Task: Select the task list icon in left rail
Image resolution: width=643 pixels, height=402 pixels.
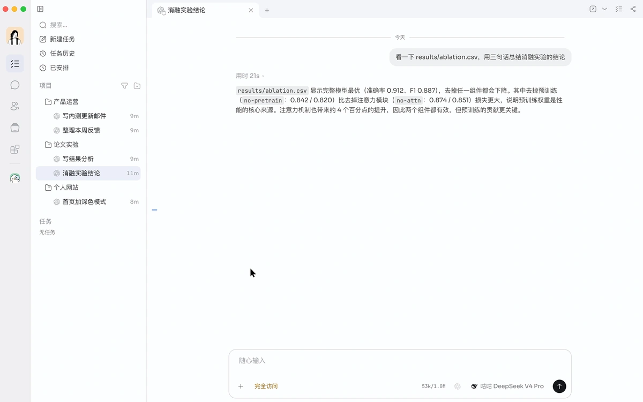Action: [x=15, y=64]
